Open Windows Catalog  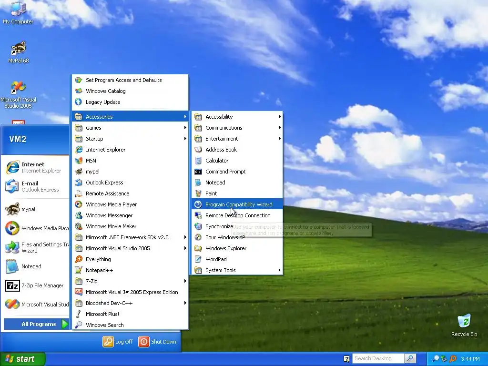tap(130, 91)
